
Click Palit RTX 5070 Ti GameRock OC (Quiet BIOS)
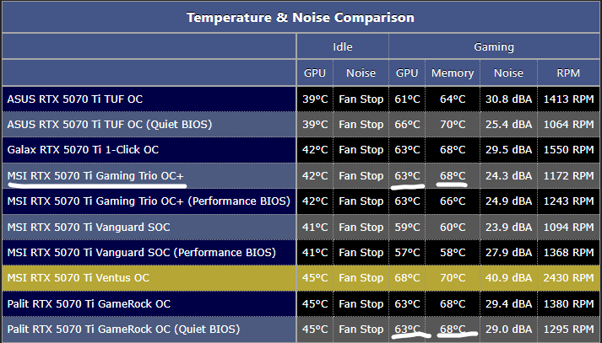click(x=122, y=329)
